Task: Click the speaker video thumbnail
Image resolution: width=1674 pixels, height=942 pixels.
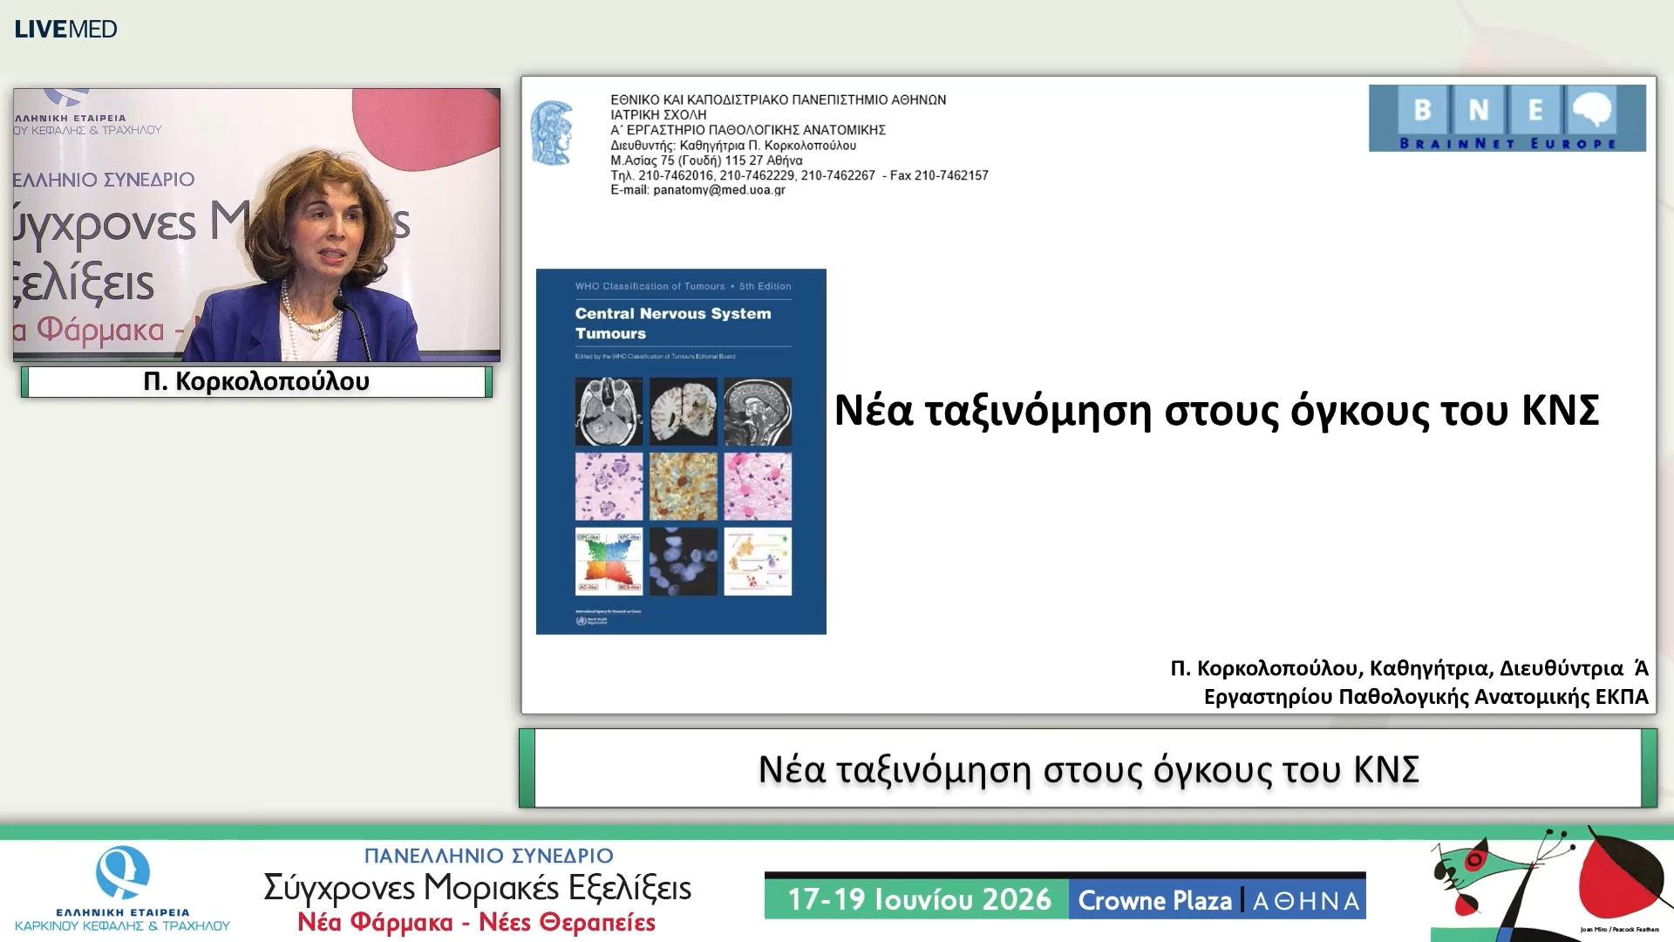Action: (x=256, y=224)
